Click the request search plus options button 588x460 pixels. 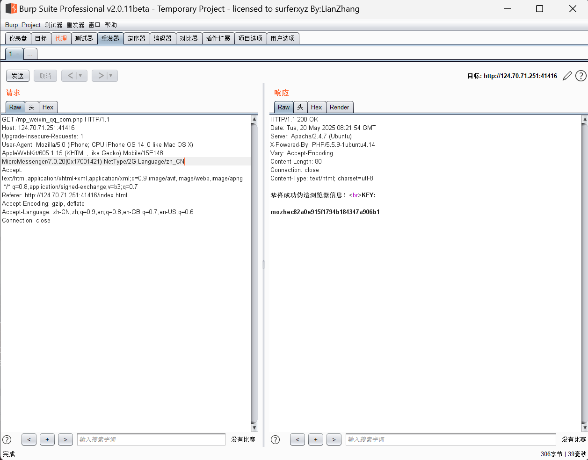tap(47, 439)
